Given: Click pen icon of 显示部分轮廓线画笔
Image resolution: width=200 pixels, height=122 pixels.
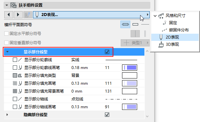Looking at the screenshot, I should (20, 68).
